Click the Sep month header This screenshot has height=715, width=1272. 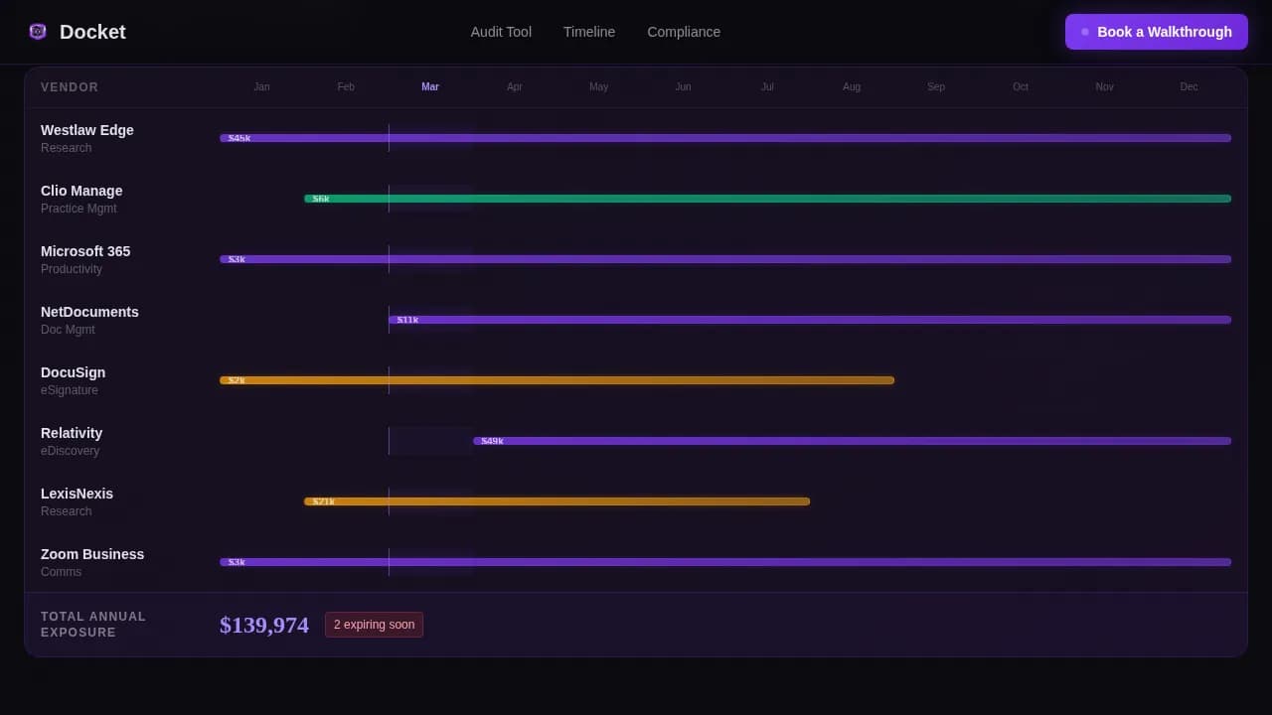(x=936, y=87)
